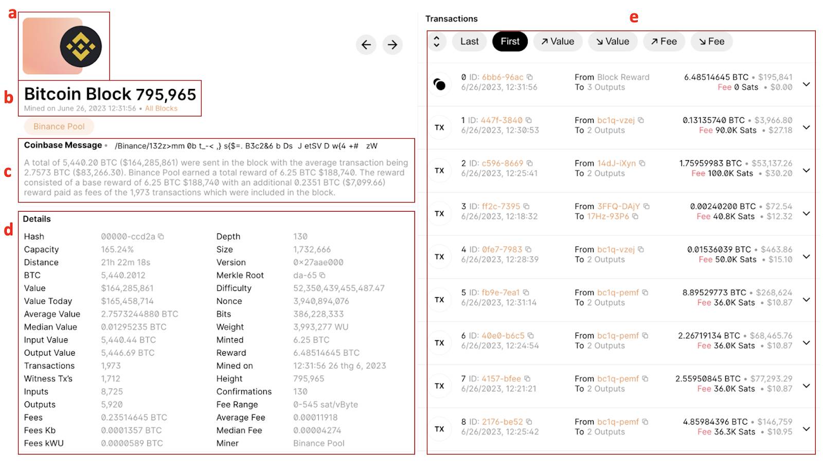Screen dimensions: 823x461
Task: Open sender address 3FFQ-DAjY link
Action: 619,207
